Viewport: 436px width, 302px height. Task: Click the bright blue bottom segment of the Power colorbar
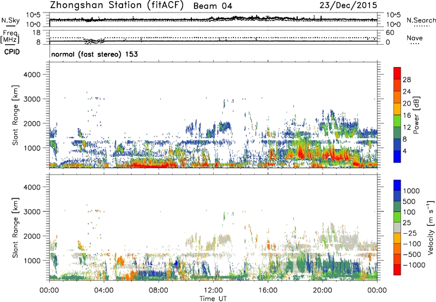pyautogui.click(x=397, y=156)
